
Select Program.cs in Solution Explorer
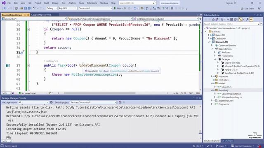[224, 104]
